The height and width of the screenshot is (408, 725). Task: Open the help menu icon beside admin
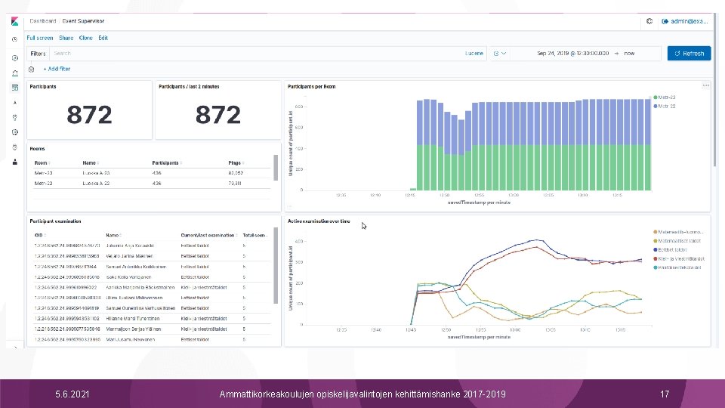pyautogui.click(x=649, y=21)
